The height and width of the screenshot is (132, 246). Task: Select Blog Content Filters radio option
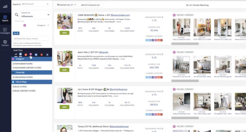click(14, 91)
